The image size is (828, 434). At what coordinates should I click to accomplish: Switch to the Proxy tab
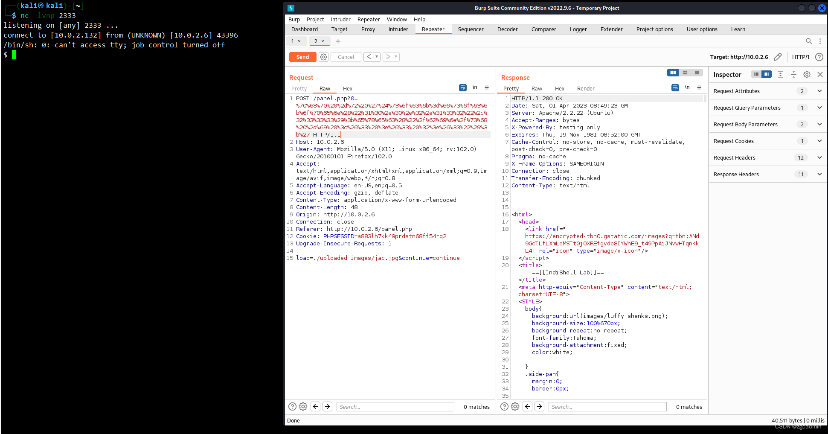[x=368, y=29]
